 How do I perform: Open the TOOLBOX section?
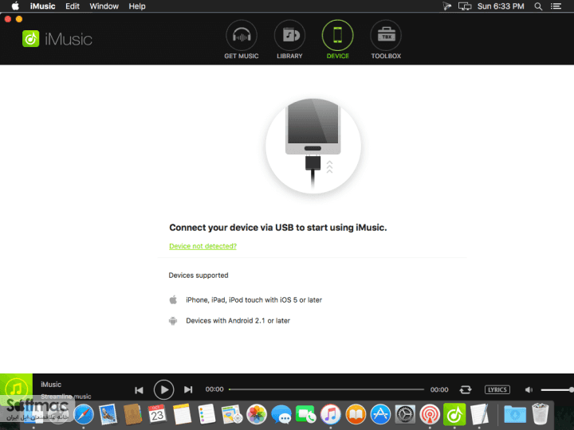(x=386, y=40)
